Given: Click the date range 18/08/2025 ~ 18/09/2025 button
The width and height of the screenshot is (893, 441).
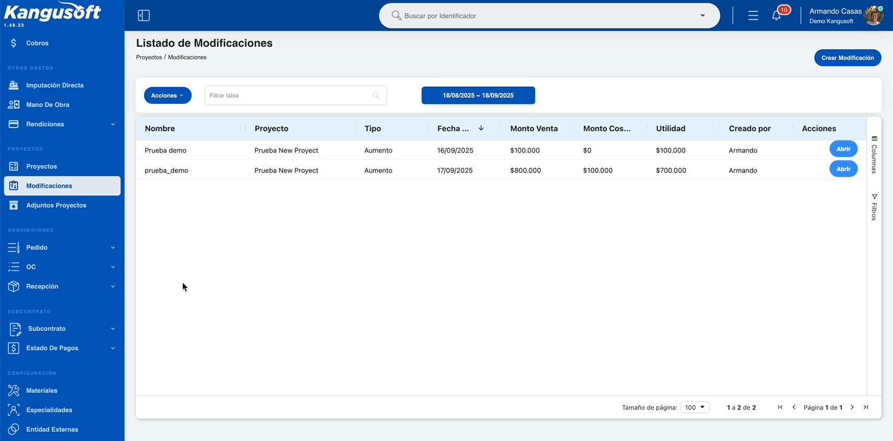Looking at the screenshot, I should (x=478, y=95).
